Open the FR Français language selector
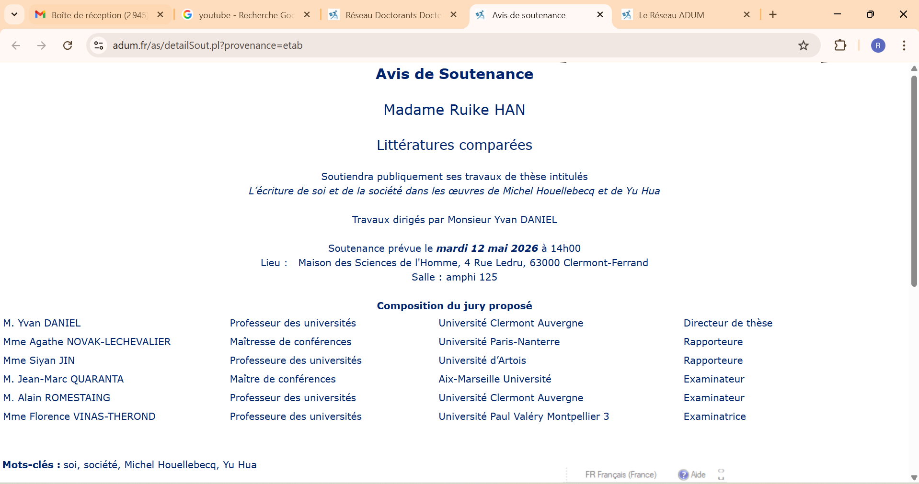The image size is (919, 484). point(620,474)
